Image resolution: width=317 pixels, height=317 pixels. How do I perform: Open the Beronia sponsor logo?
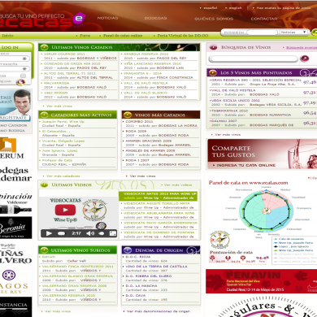tap(15, 228)
